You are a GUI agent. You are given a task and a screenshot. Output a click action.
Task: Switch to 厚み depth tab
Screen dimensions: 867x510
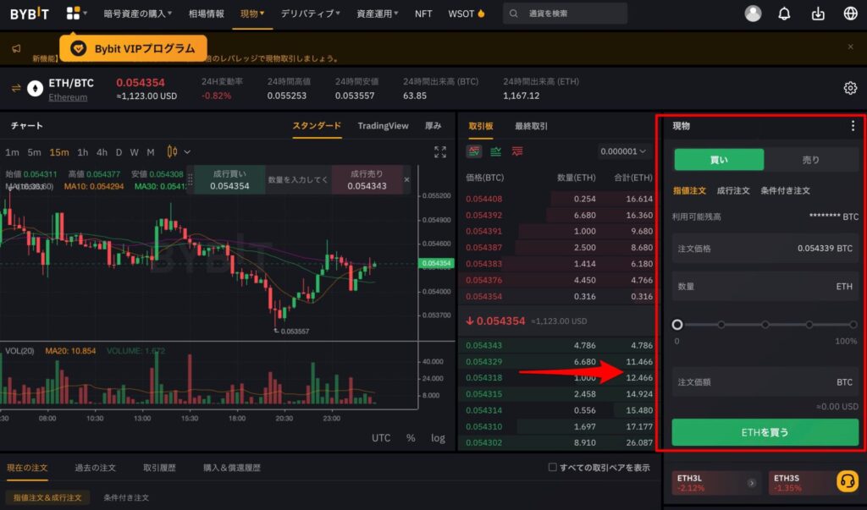click(x=433, y=126)
